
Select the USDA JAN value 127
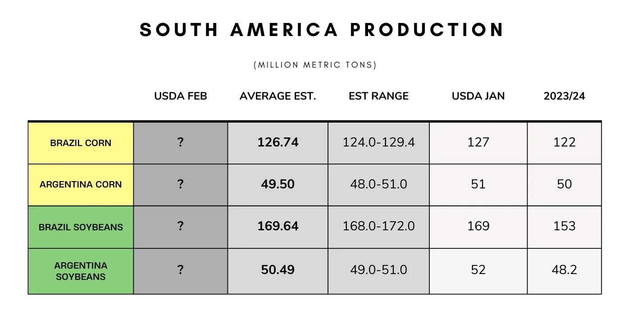[x=478, y=143]
